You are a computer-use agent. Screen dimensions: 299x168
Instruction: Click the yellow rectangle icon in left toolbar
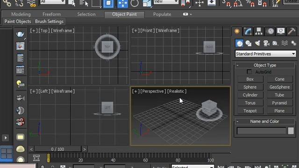coord(20,137)
